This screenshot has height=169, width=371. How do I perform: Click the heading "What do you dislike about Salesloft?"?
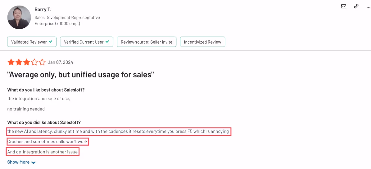click(44, 123)
